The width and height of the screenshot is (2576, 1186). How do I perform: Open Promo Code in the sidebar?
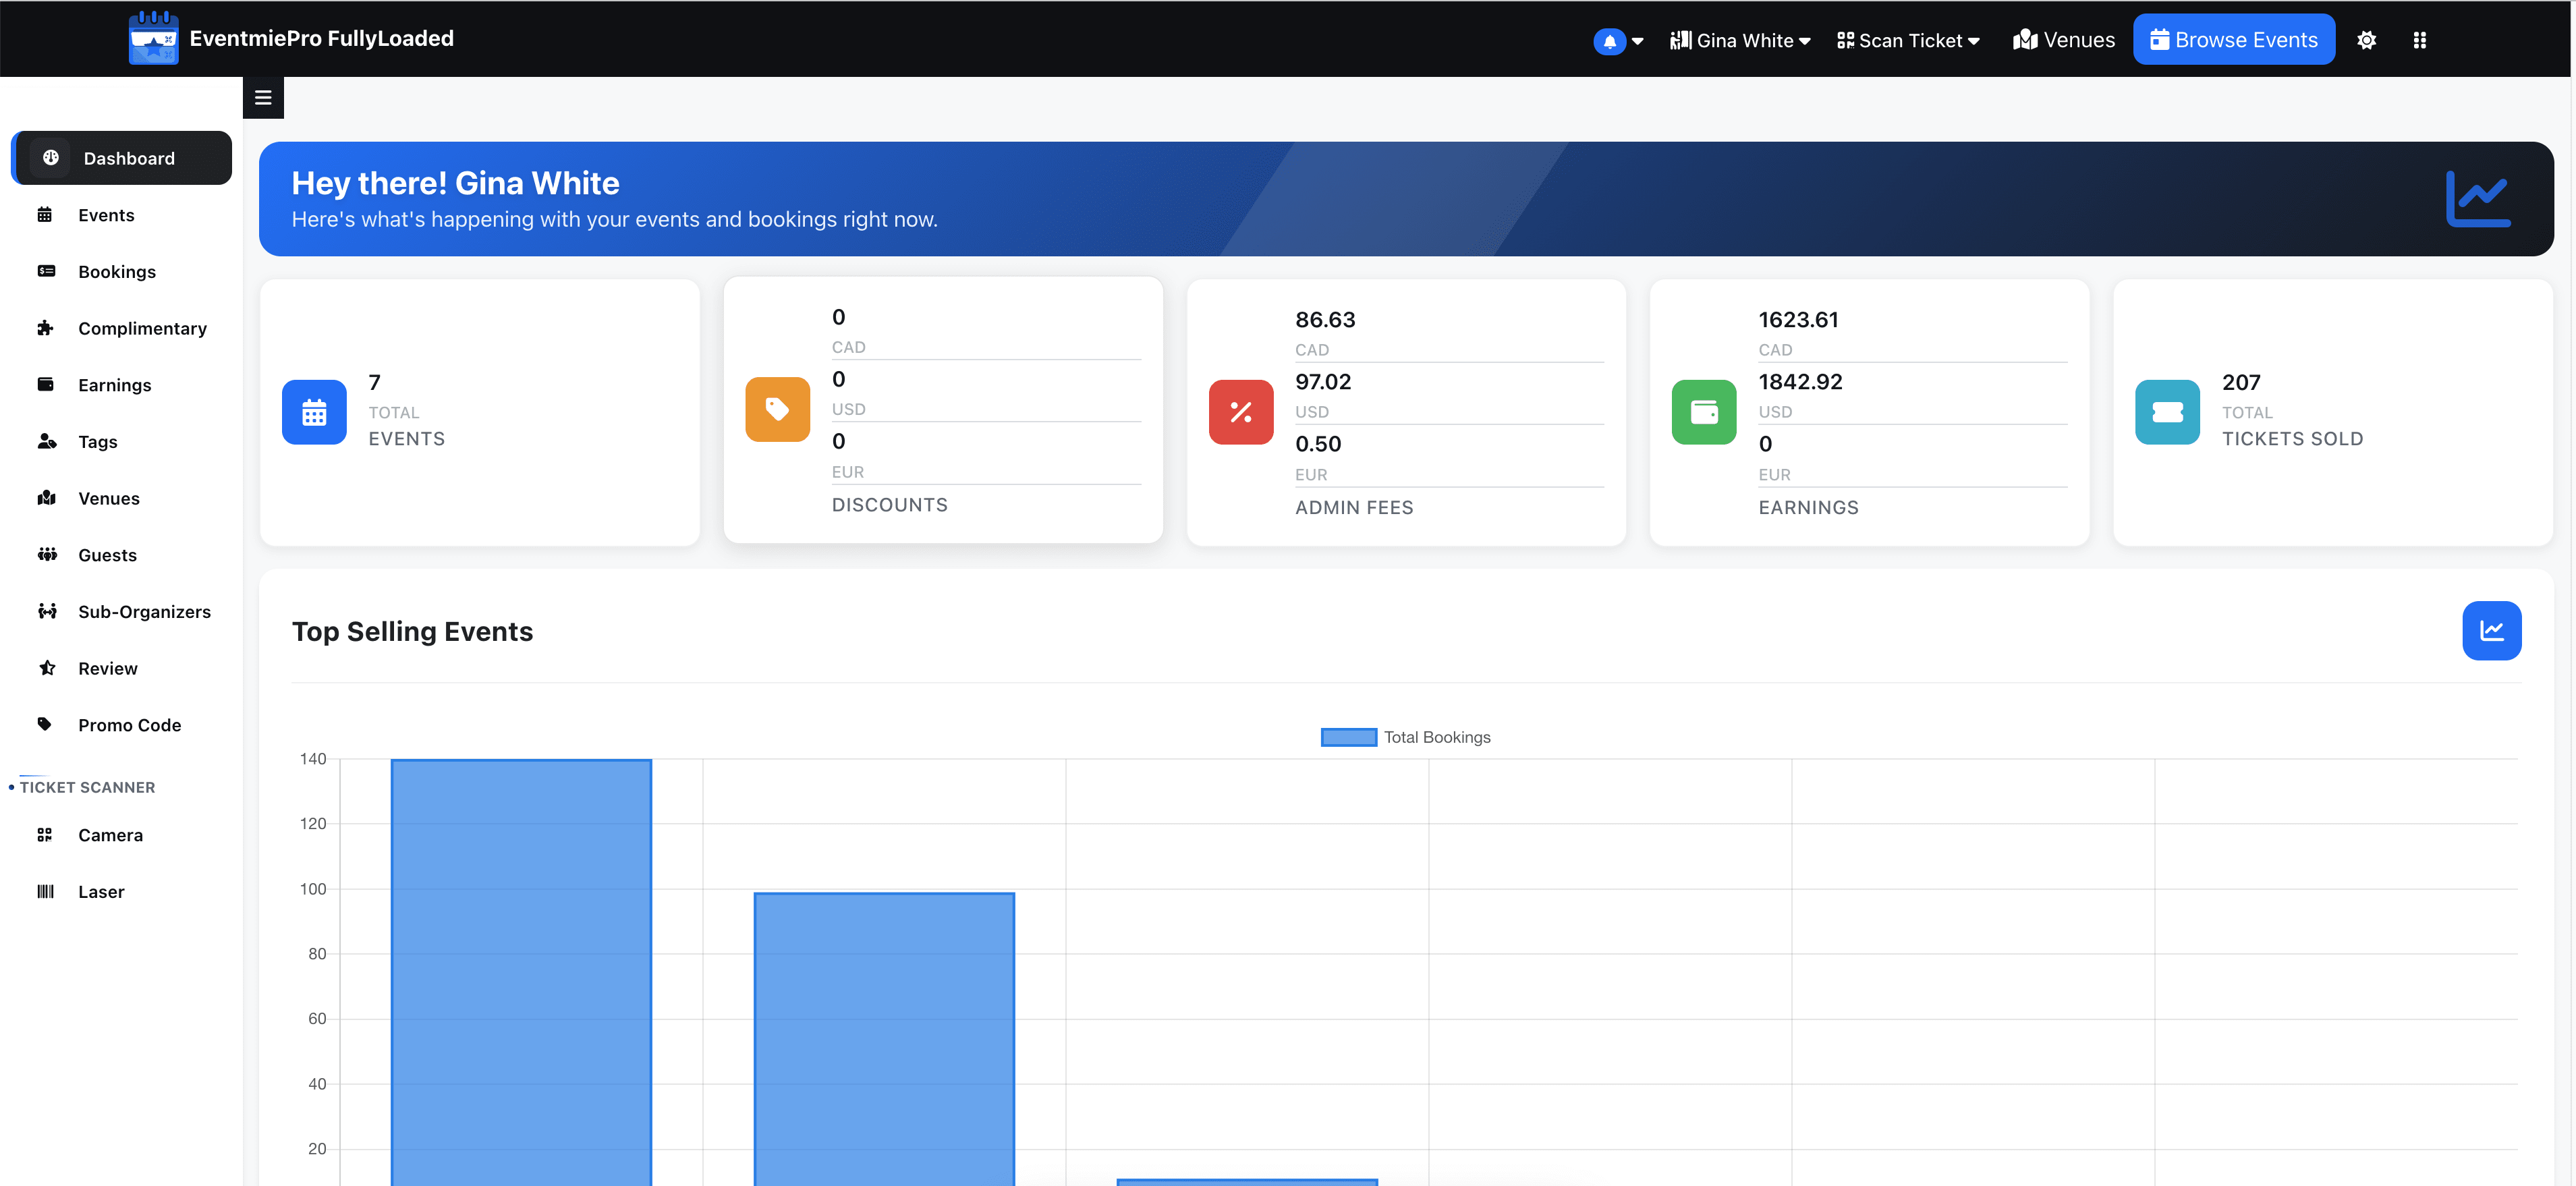[122, 725]
